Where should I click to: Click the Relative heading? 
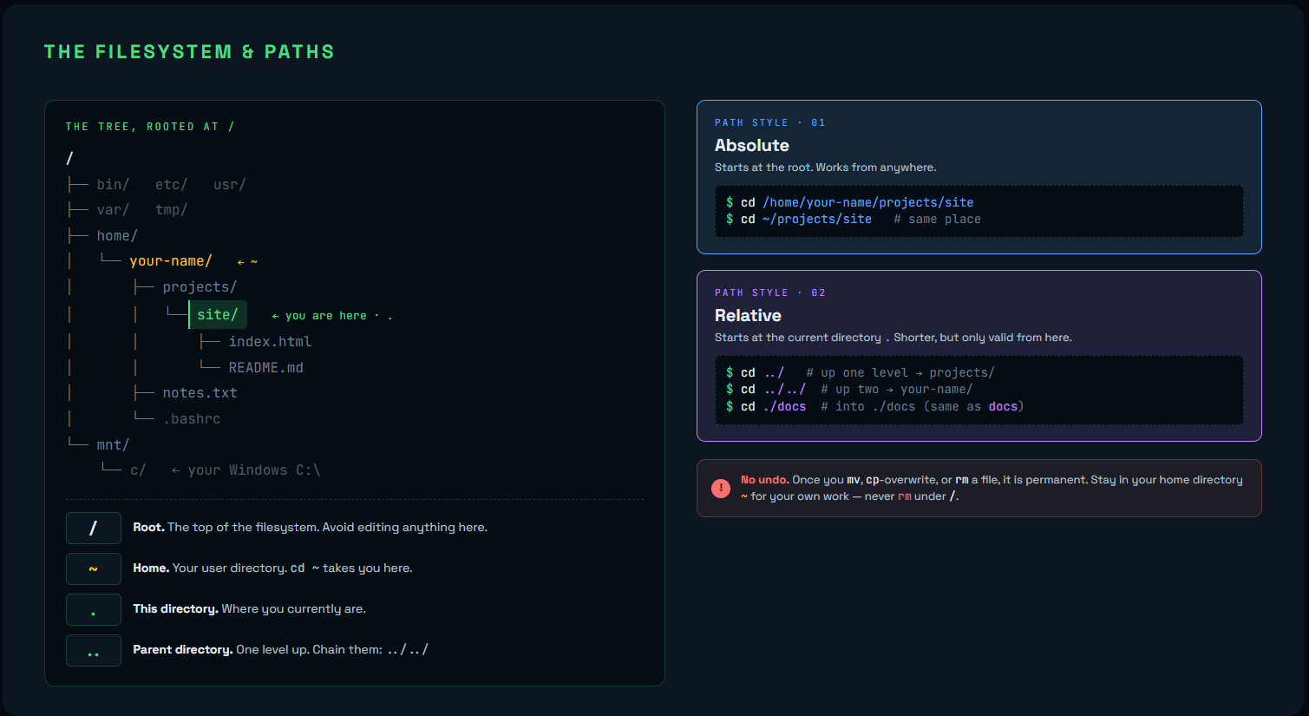pyautogui.click(x=748, y=316)
